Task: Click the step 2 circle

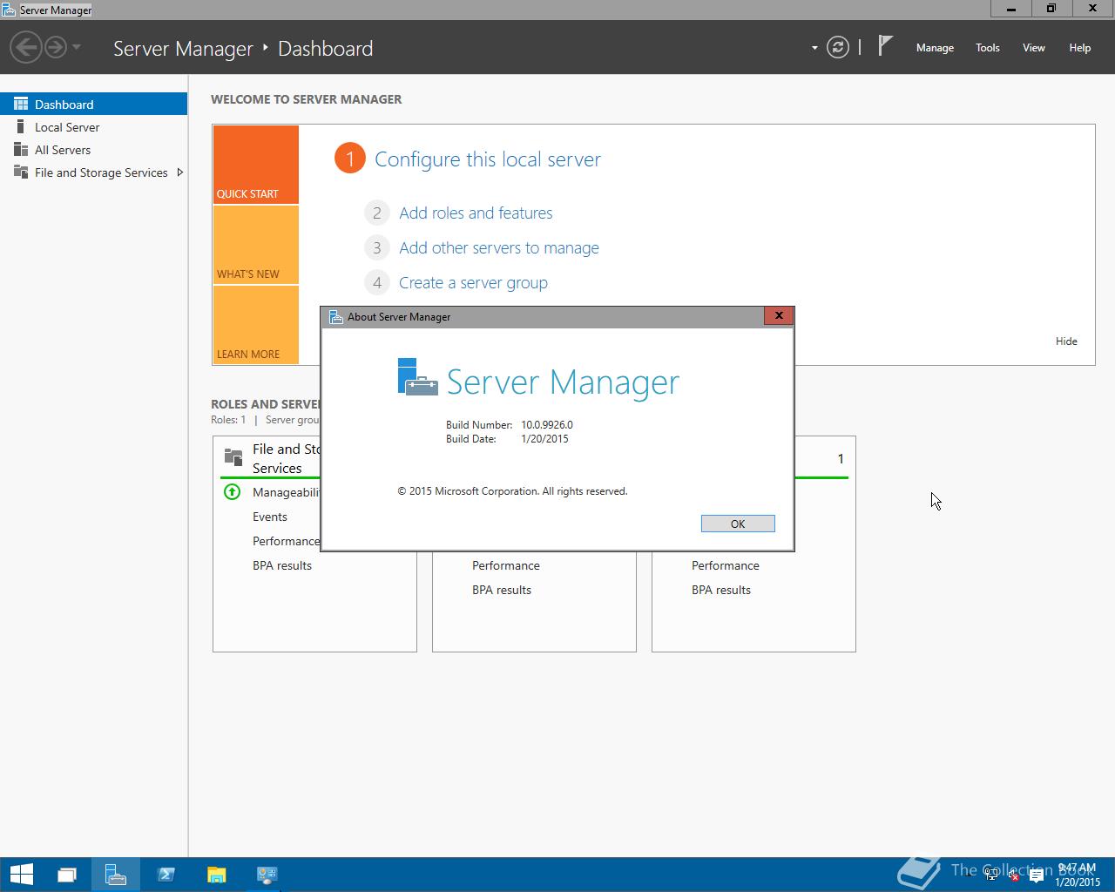Action: (x=376, y=213)
